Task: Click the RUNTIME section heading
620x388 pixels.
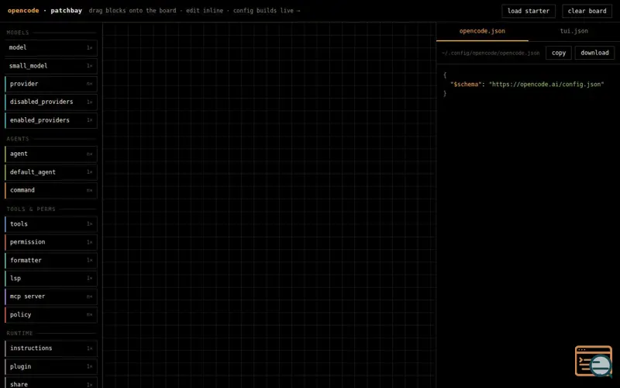Action: (x=20, y=334)
